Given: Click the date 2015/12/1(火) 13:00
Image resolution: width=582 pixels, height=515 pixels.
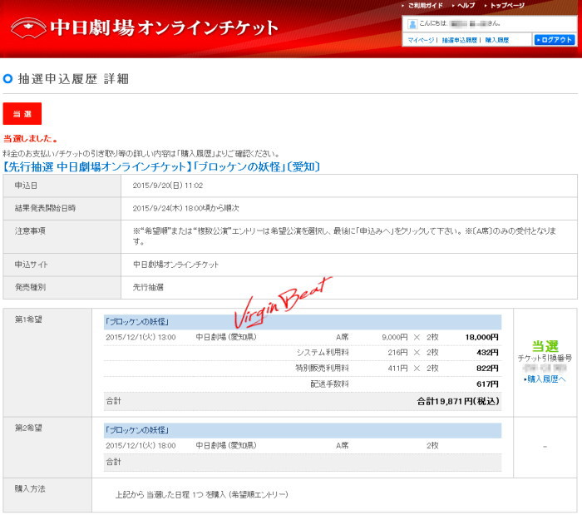Looking at the screenshot, I should (x=141, y=338).
